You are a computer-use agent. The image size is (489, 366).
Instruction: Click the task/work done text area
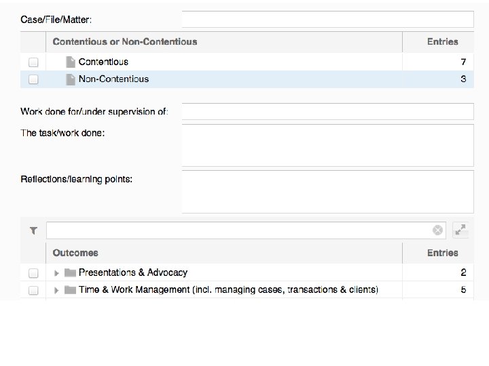click(327, 145)
